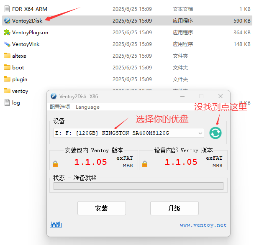
Task: Select the Ventoy2Disk file name
Action: [27, 21]
